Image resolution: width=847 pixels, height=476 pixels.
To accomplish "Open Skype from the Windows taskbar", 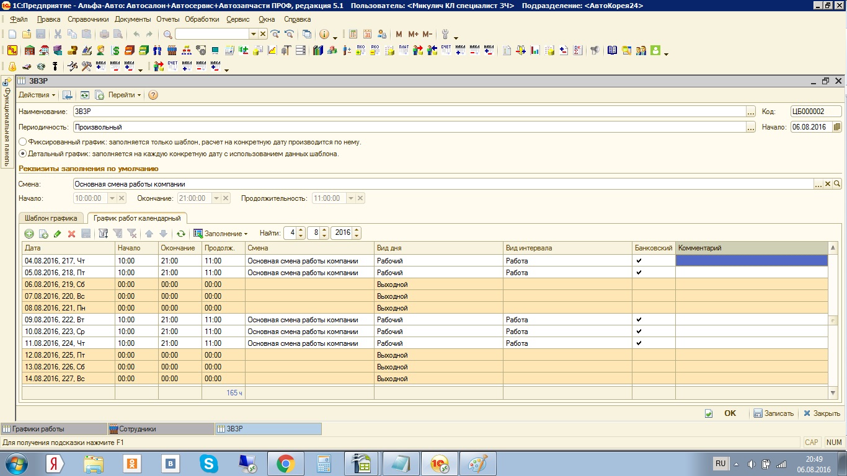I will [x=209, y=464].
